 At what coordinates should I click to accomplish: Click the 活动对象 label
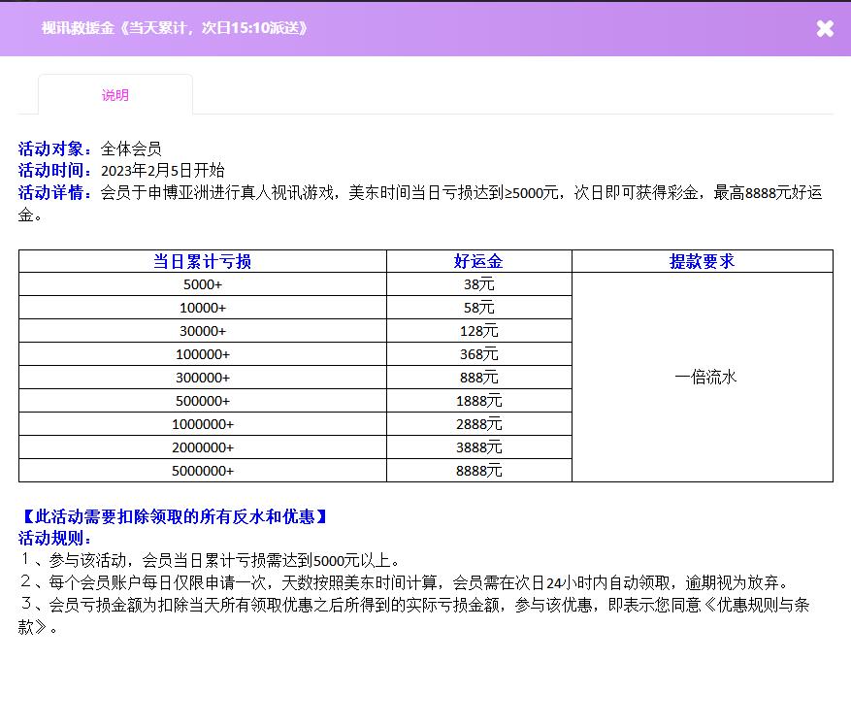click(x=55, y=149)
